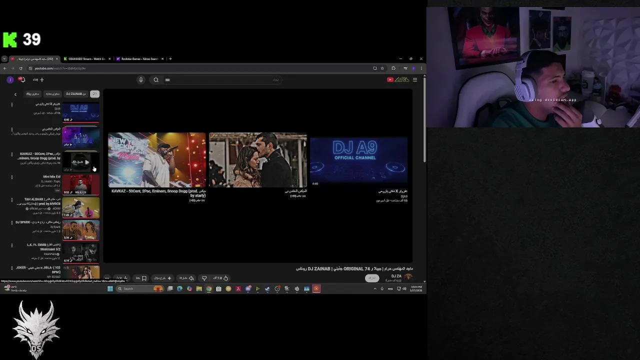Download the video with arrow icon
The image size is (640, 360).
[122, 278]
